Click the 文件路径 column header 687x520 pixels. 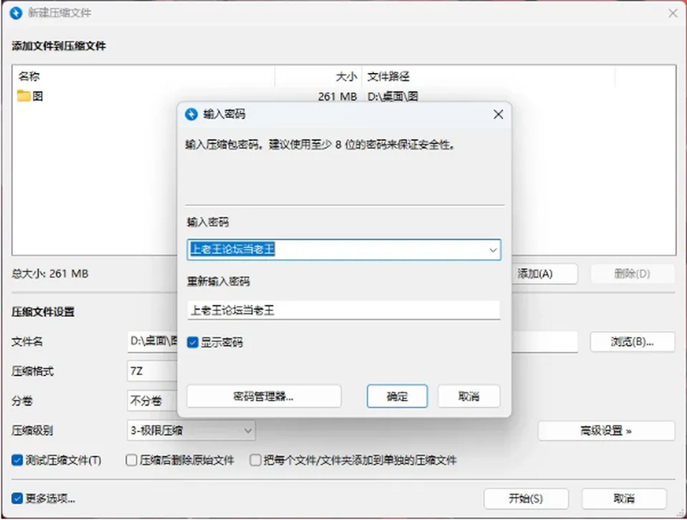click(489, 77)
